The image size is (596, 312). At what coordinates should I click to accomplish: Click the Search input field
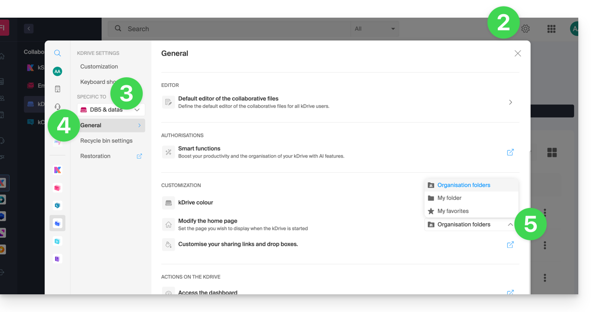(x=228, y=29)
